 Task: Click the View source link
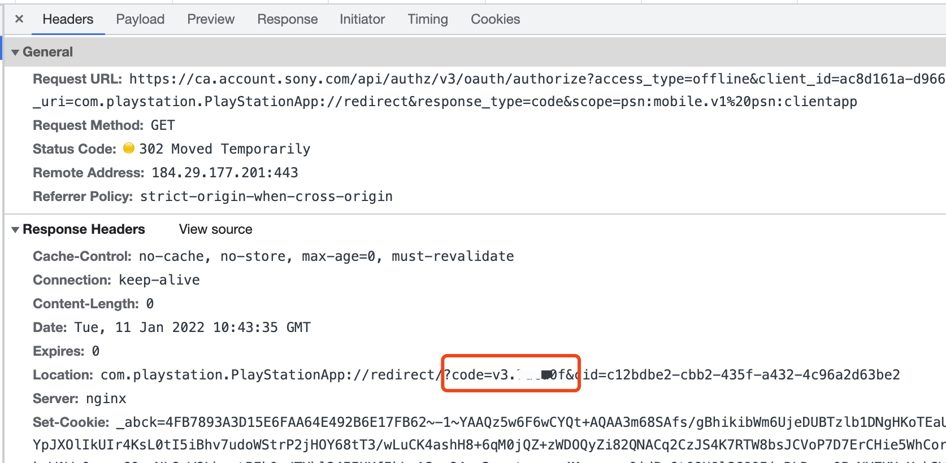pyautogui.click(x=215, y=229)
